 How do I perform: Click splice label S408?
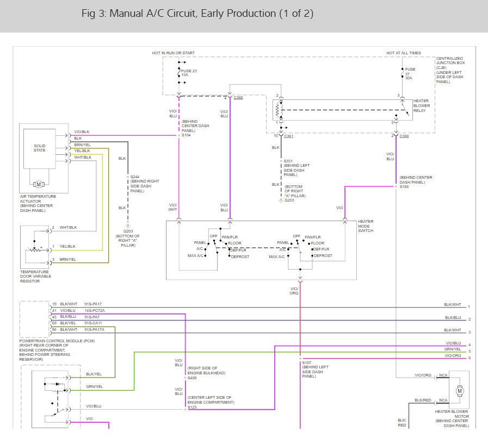[x=192, y=378]
